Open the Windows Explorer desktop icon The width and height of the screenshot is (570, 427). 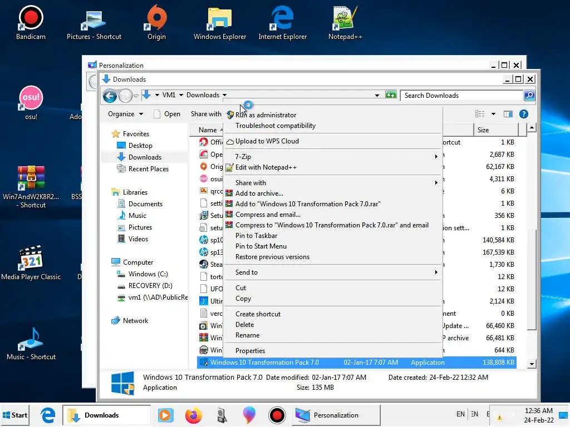pyautogui.click(x=219, y=23)
